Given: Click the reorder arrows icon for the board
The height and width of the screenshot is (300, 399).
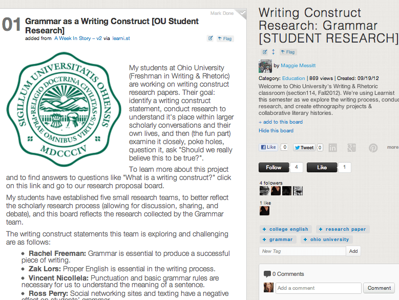Looking at the screenshot, I should pyautogui.click(x=274, y=52).
